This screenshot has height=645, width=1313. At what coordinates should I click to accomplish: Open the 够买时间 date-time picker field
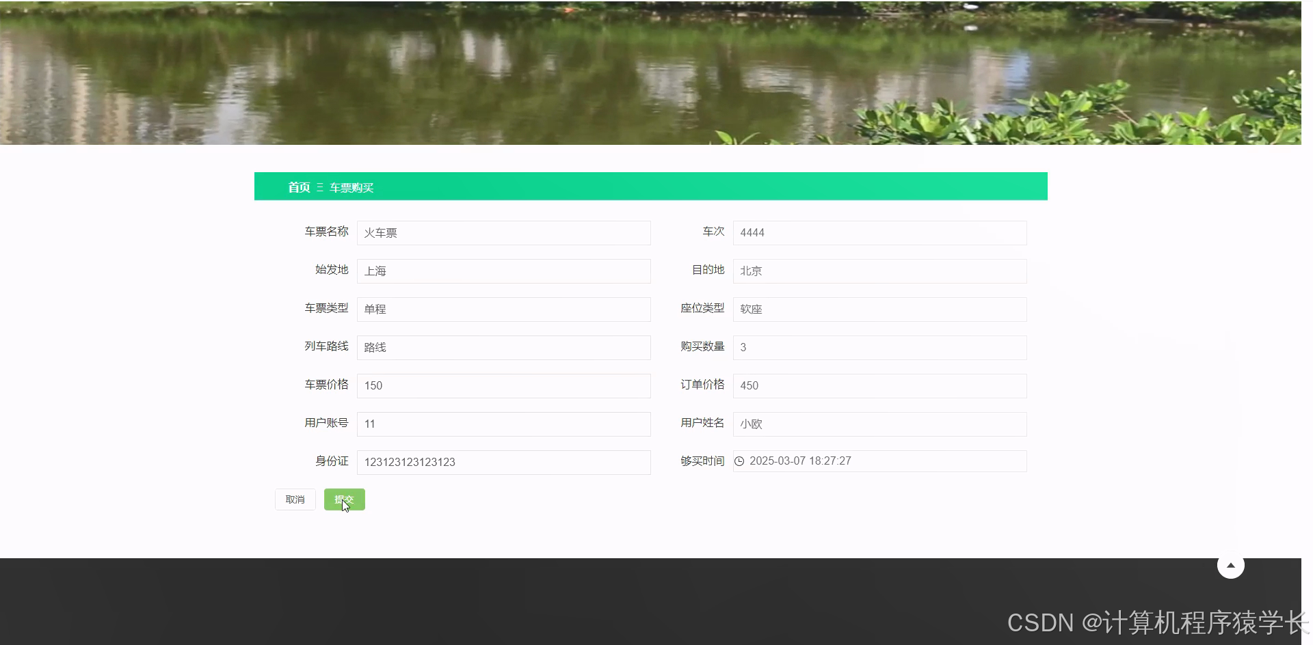pyautogui.click(x=879, y=461)
